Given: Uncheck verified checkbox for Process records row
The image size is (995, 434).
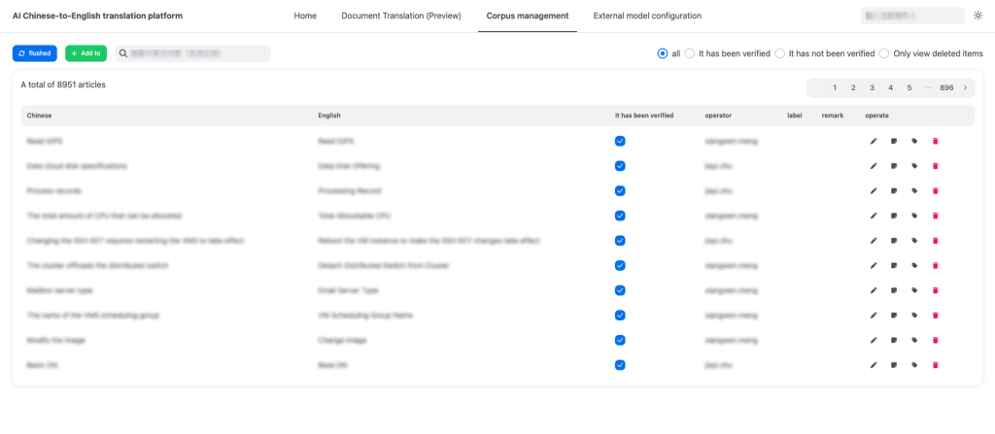Looking at the screenshot, I should click(620, 191).
